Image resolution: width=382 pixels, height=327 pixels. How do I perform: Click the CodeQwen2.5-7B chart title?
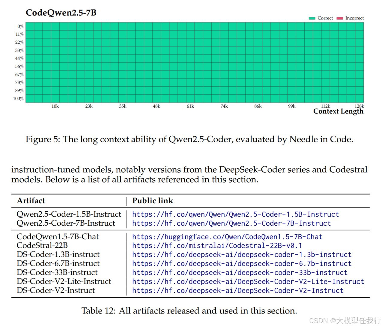(61, 13)
